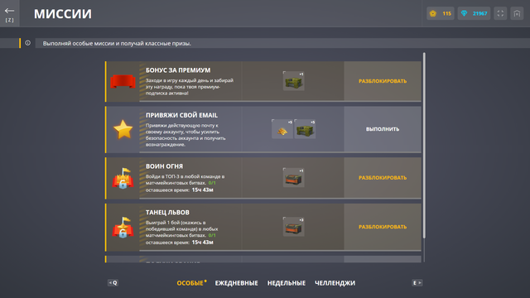
Task: Click the info icon beside the hint
Action: (27, 43)
